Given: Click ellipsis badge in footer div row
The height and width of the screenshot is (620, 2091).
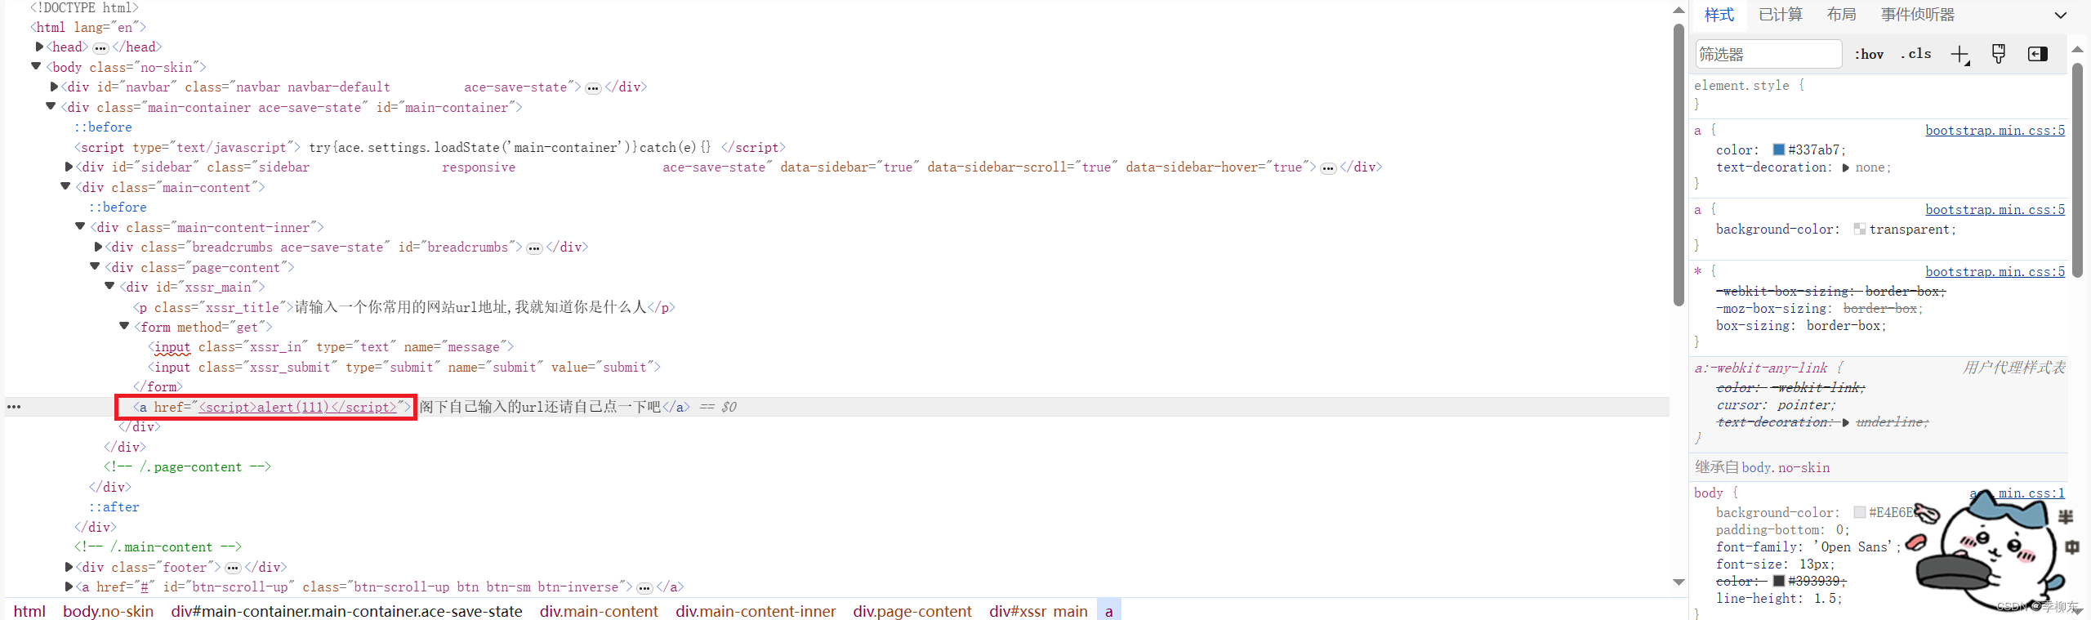Looking at the screenshot, I should [233, 568].
